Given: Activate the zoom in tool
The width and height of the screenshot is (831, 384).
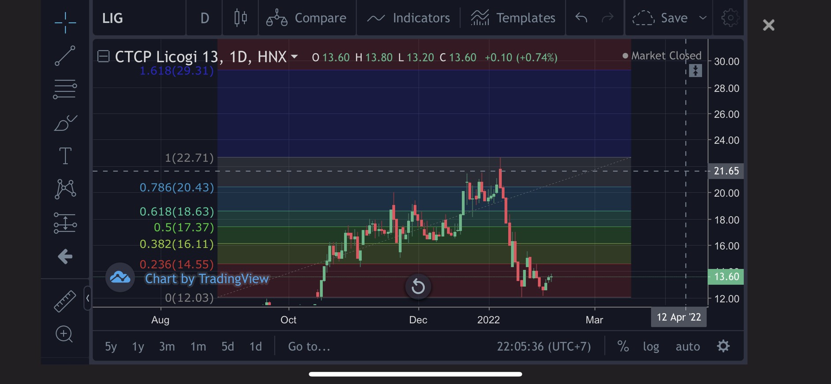Looking at the screenshot, I should (x=64, y=334).
